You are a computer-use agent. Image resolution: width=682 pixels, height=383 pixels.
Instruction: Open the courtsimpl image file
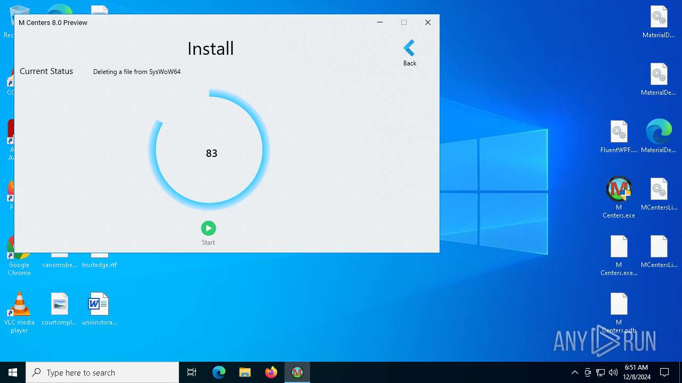pos(59,305)
